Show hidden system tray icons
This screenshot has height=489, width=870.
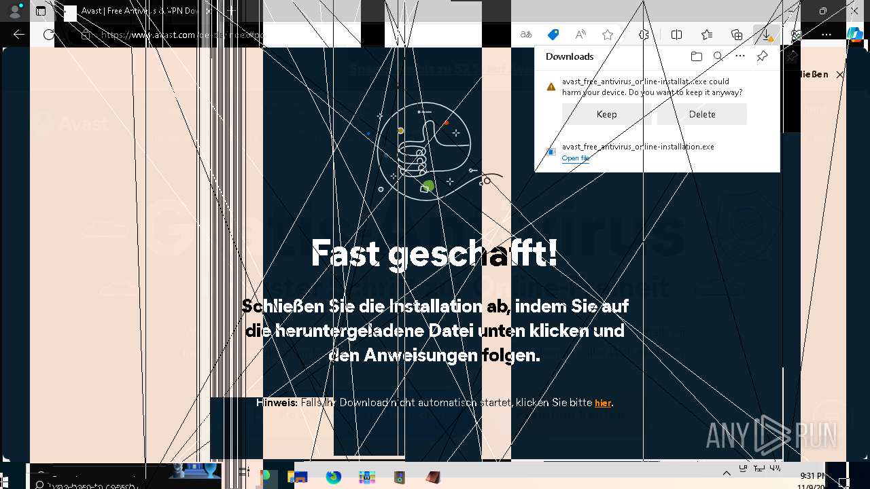(x=727, y=473)
